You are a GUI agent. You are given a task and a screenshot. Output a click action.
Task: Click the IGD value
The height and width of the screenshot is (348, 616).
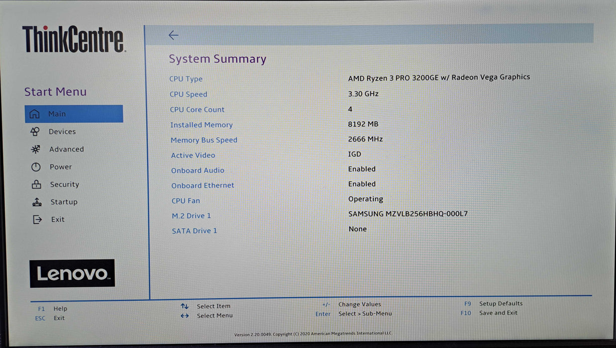click(x=355, y=154)
